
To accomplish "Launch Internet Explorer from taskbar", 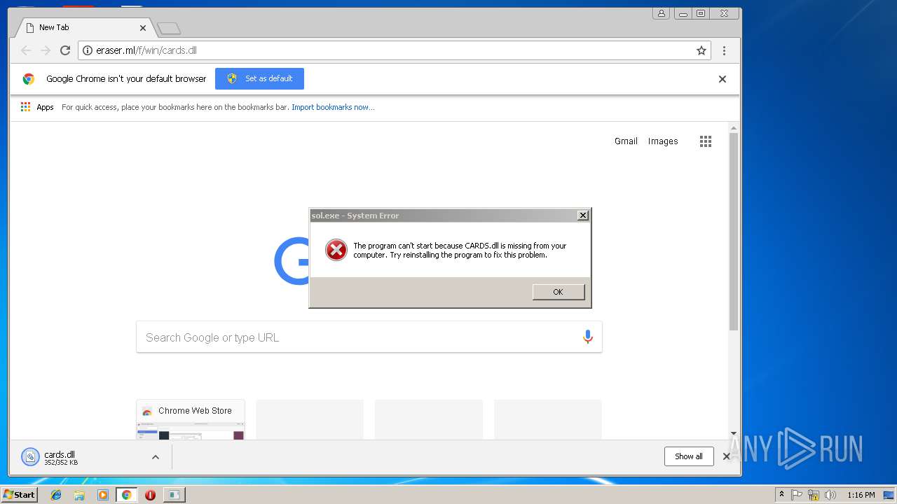I will tap(56, 495).
